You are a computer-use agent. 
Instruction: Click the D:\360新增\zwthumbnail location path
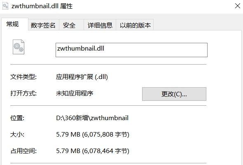(x=92, y=118)
